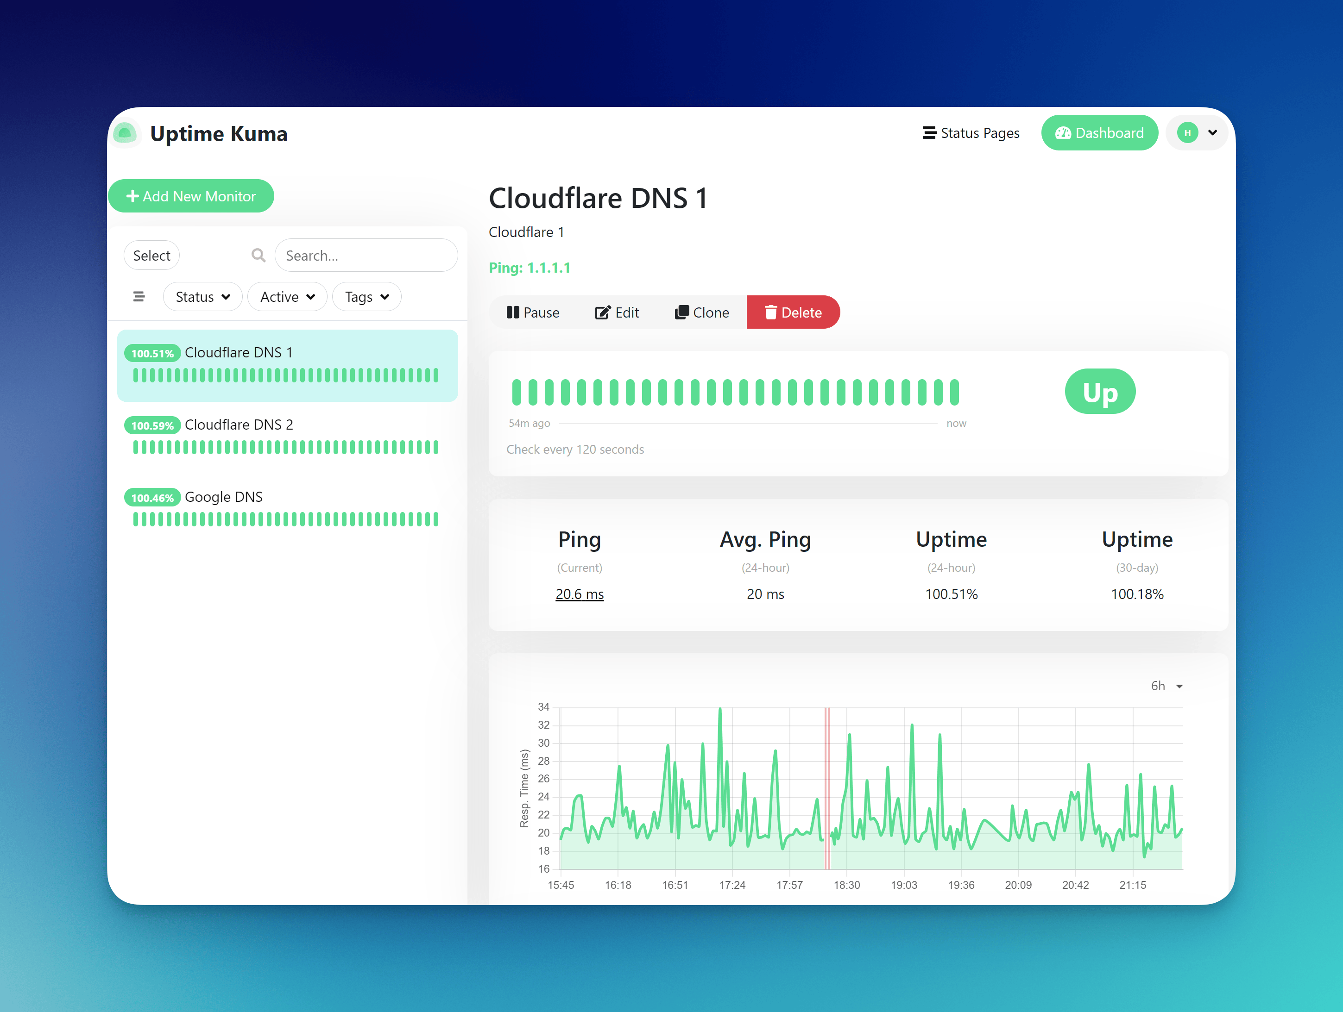Click the search magnifier icon
This screenshot has height=1012, width=1343.
[x=258, y=256]
